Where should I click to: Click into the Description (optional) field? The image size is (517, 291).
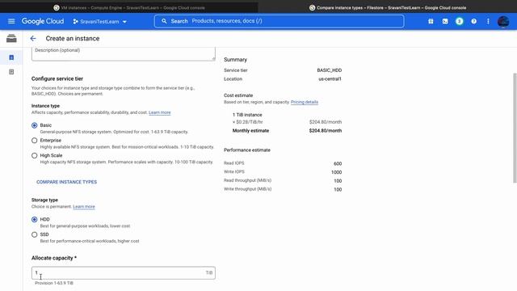[124, 53]
